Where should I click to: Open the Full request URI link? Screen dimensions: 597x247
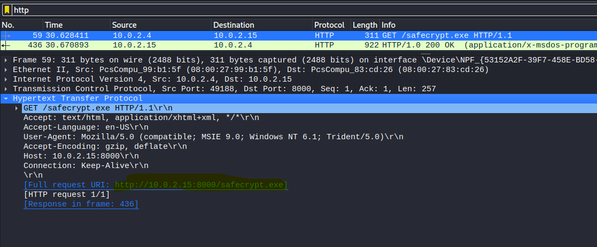pos(156,185)
